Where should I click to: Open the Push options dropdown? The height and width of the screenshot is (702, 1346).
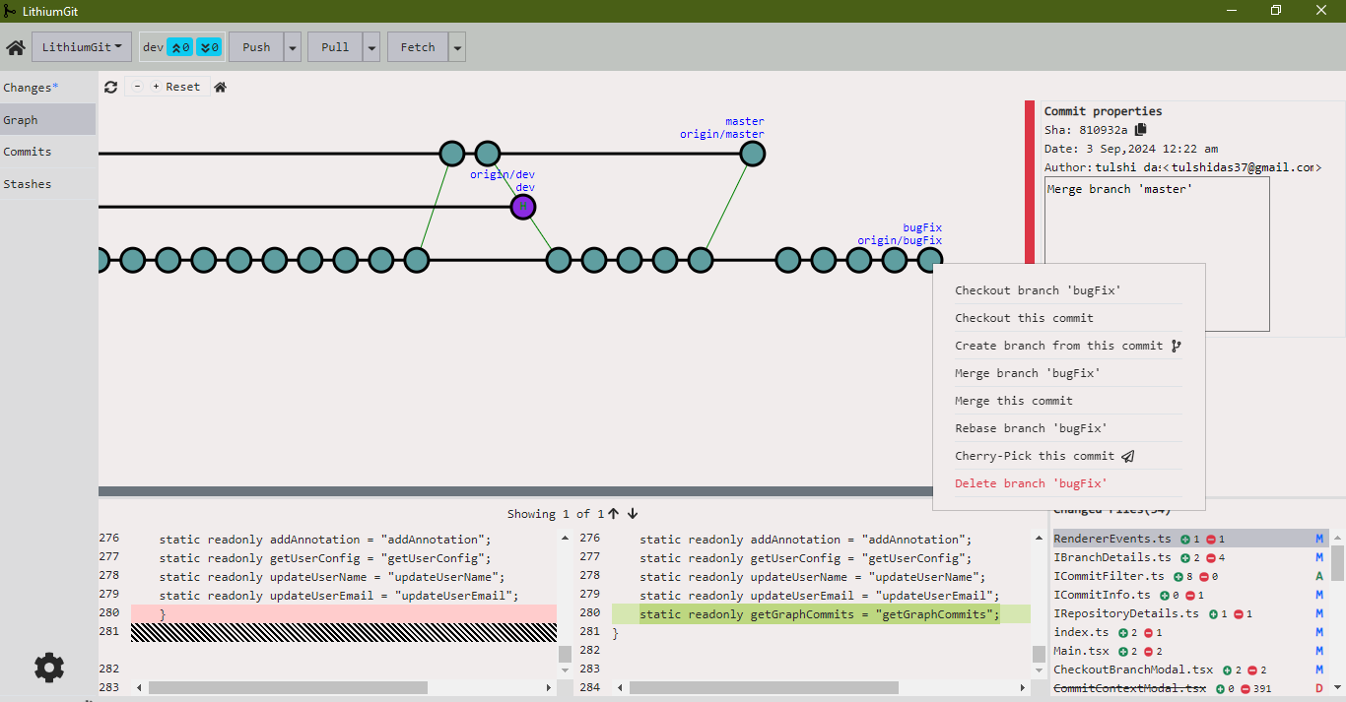coord(292,46)
